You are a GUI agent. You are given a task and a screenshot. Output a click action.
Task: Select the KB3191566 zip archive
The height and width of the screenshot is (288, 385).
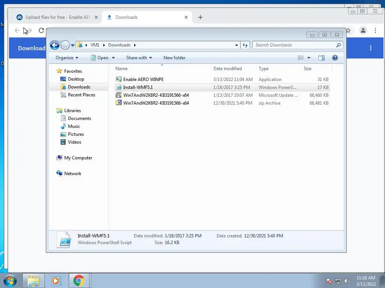point(222,103)
